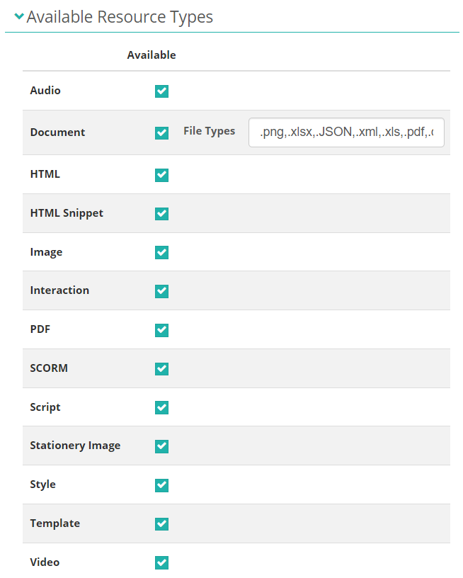Toggle the Style checkbox

tap(161, 485)
